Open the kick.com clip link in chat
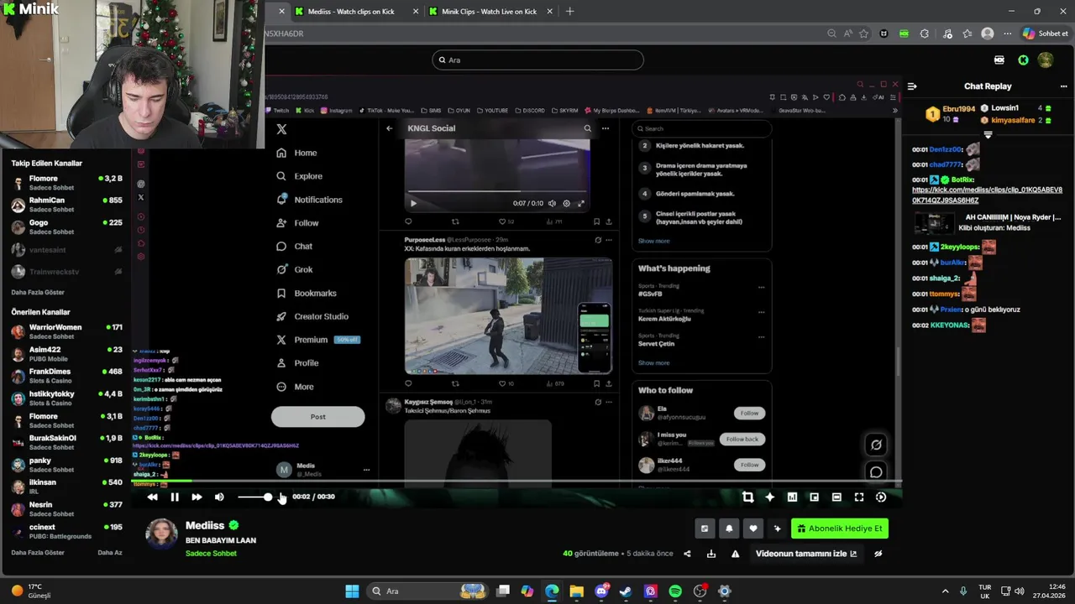The width and height of the screenshot is (1075, 604). point(987,195)
